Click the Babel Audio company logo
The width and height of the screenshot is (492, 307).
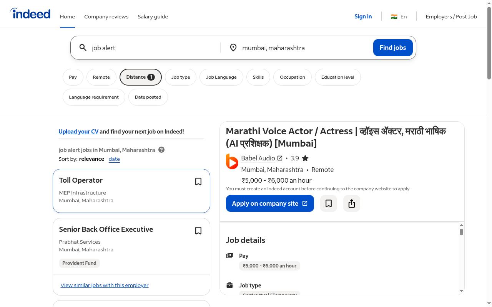pos(232,162)
